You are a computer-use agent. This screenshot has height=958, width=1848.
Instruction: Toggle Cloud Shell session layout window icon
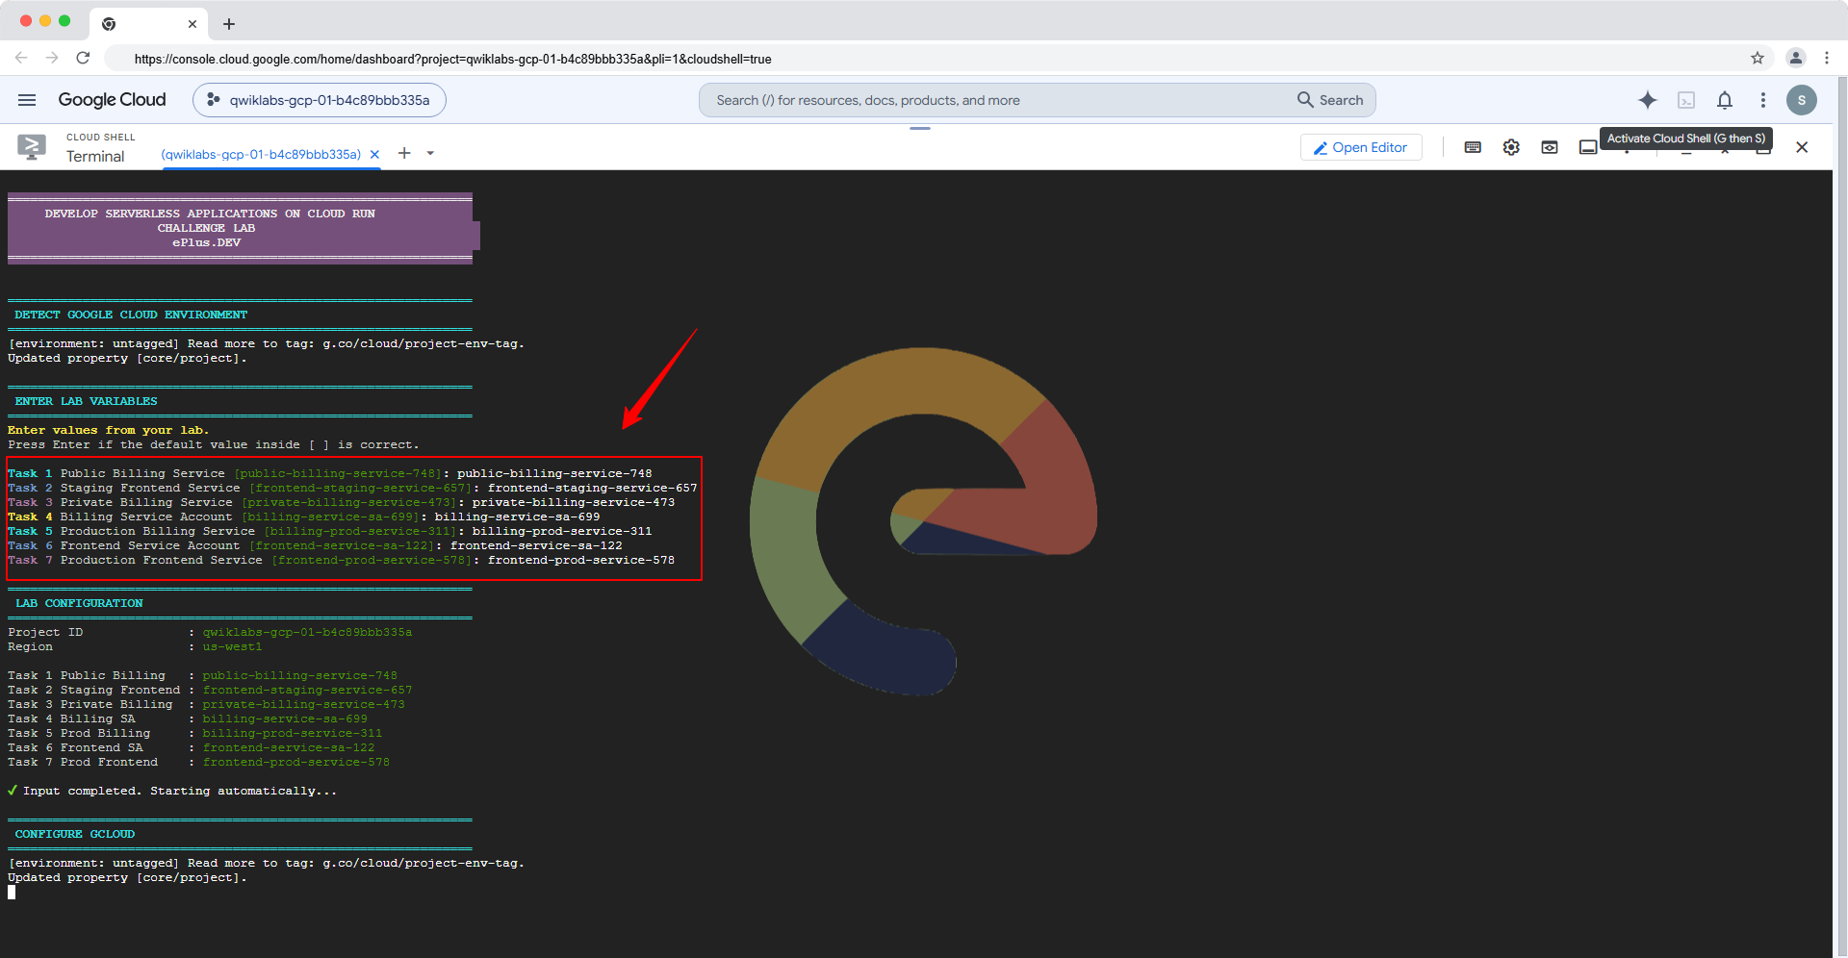coord(1588,147)
